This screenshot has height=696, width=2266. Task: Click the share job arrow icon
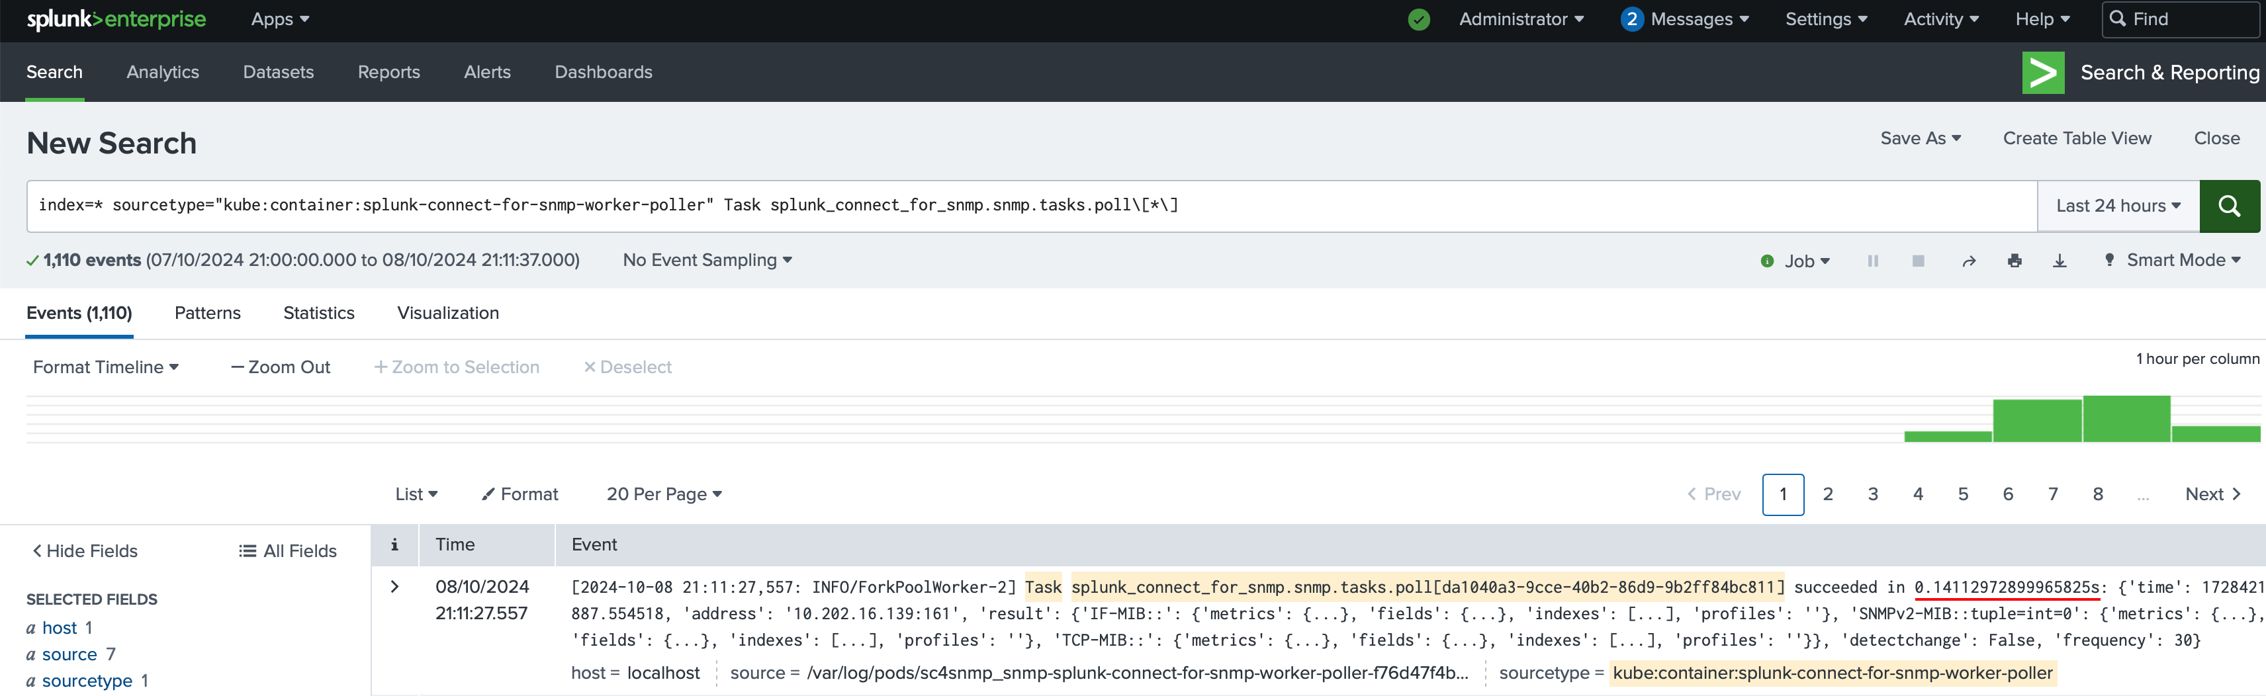click(1969, 261)
